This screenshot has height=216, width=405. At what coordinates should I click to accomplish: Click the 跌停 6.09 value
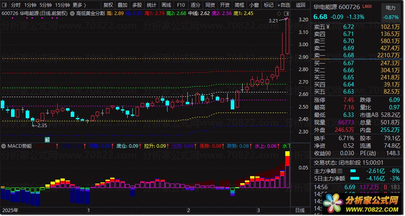(x=394, y=100)
